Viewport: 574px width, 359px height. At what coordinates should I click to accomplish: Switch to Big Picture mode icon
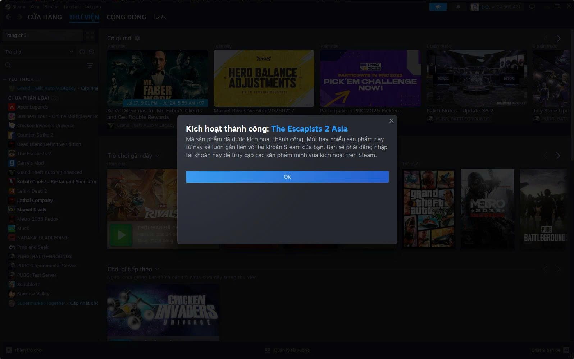tap(532, 6)
